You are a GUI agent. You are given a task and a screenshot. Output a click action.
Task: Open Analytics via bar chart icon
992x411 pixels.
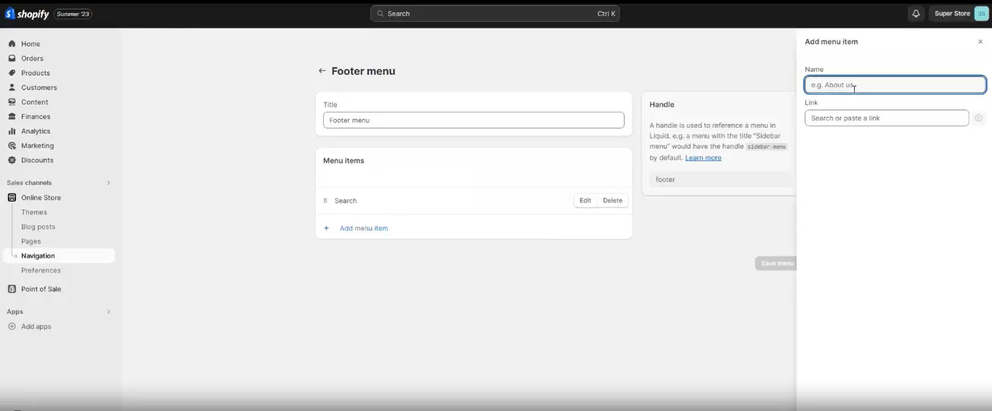click(x=12, y=131)
